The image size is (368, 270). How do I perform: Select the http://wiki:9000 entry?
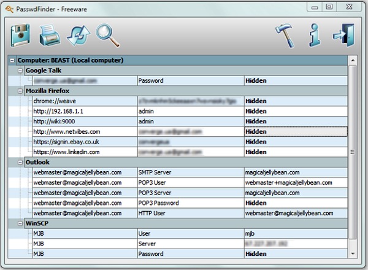coord(85,121)
